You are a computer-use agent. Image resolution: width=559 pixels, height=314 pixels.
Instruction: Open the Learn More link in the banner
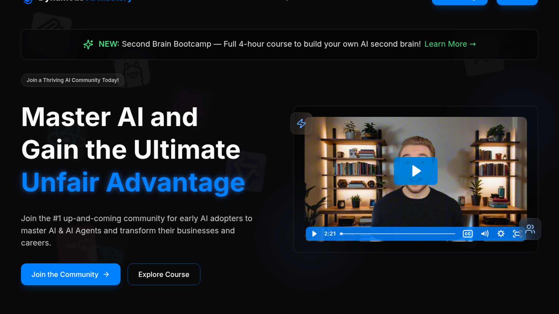[x=450, y=44]
